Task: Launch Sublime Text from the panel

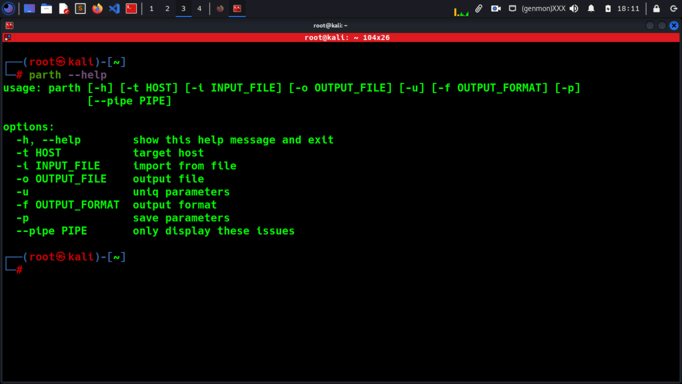Action: tap(80, 8)
